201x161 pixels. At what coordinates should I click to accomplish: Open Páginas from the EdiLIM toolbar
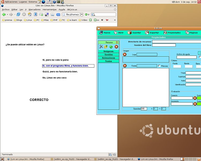[x=192, y=33]
